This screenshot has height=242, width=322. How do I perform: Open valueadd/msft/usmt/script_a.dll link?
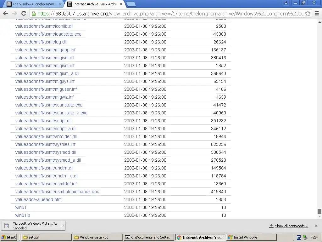click(46, 129)
